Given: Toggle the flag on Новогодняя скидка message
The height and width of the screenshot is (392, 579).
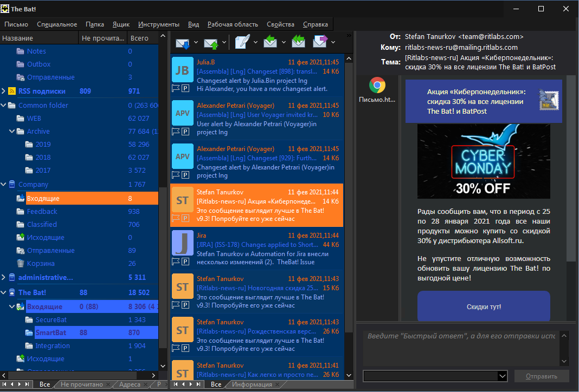Looking at the screenshot, I should (x=176, y=305).
